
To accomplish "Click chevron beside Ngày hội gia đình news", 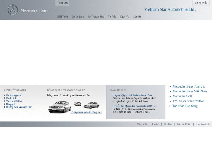I will click(113, 95).
